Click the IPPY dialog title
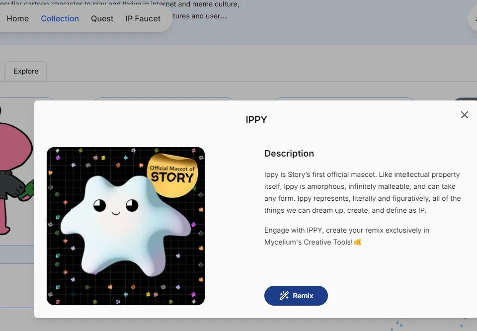477x331 pixels. pos(256,120)
